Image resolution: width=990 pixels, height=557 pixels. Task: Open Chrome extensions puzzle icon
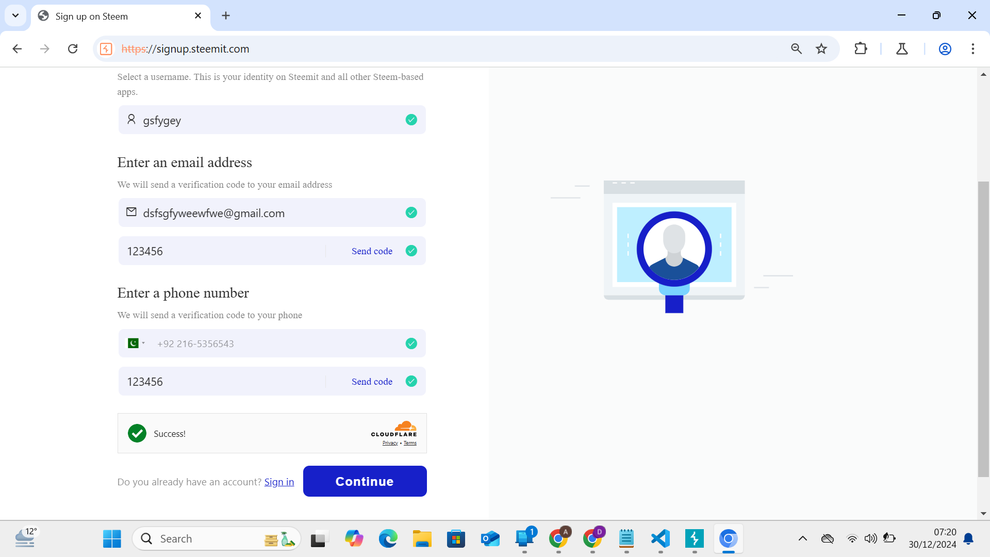(861, 48)
